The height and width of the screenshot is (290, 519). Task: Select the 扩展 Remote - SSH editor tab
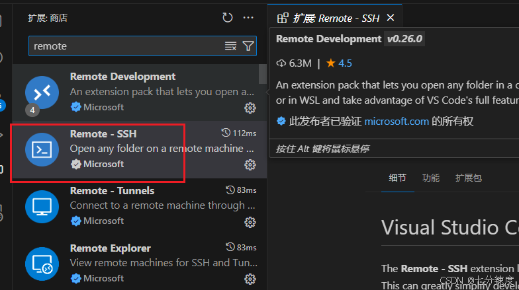pyautogui.click(x=335, y=18)
